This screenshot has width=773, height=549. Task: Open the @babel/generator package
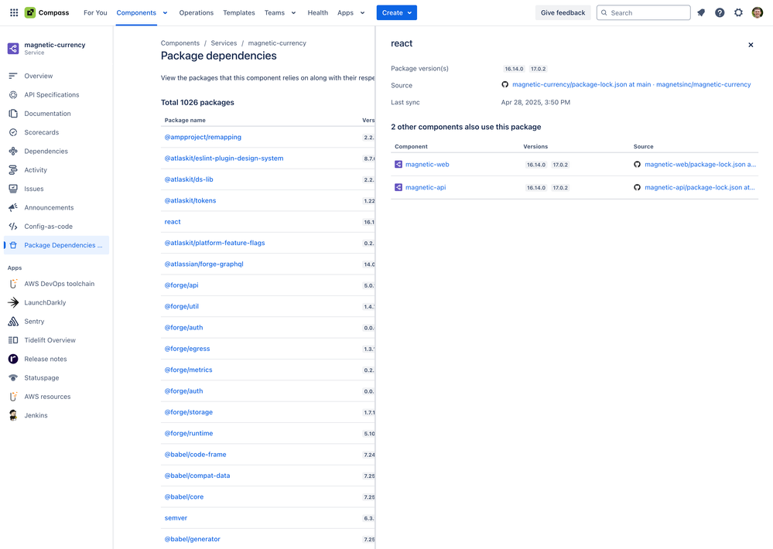pyautogui.click(x=192, y=539)
